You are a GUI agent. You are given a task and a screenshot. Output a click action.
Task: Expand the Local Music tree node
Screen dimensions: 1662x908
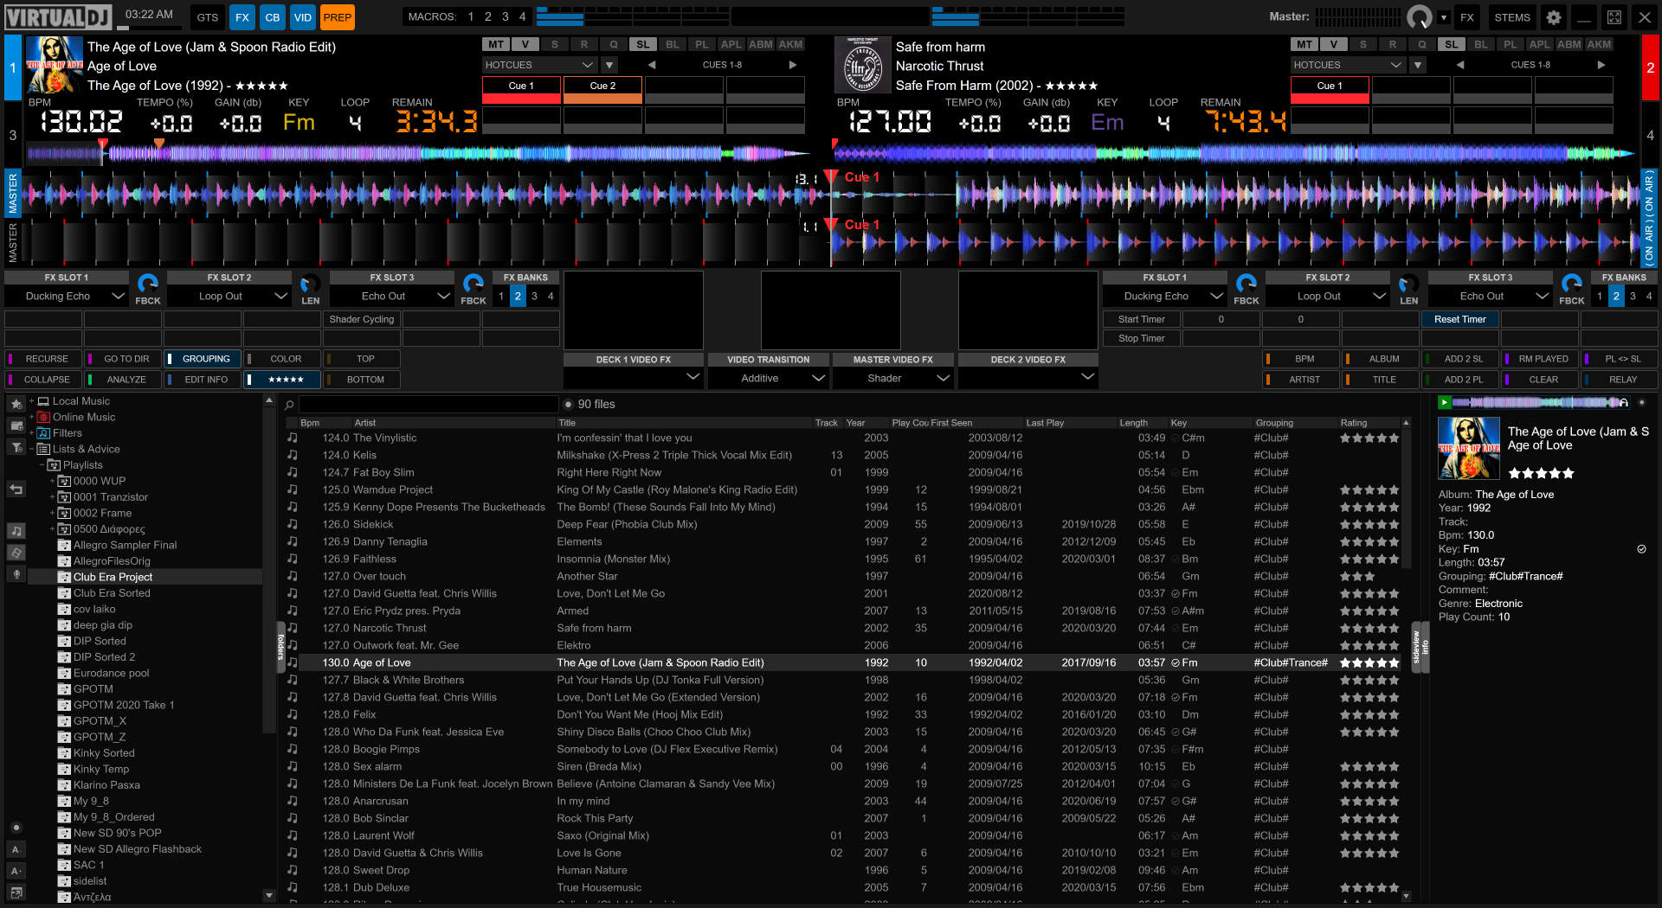[32, 401]
